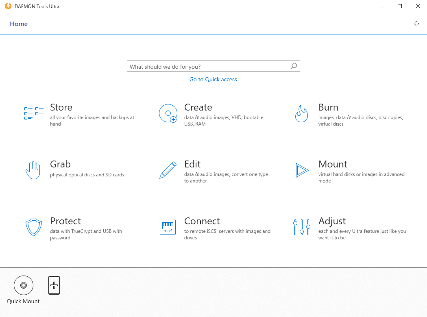
Task: Click 'physical optical discs and SD cards' text
Action: [x=87, y=175]
